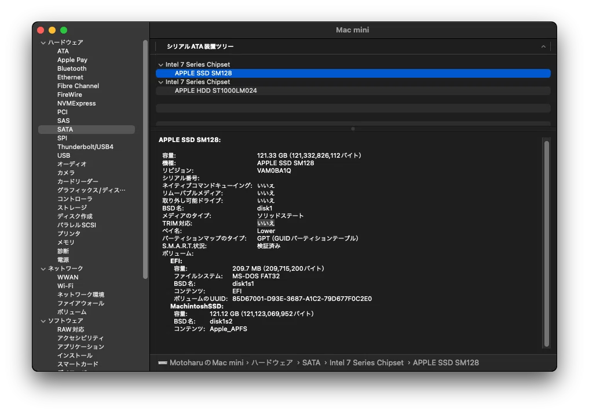The height and width of the screenshot is (414, 589).
Task: Select WWAN in the sidebar
Action: [68, 277]
